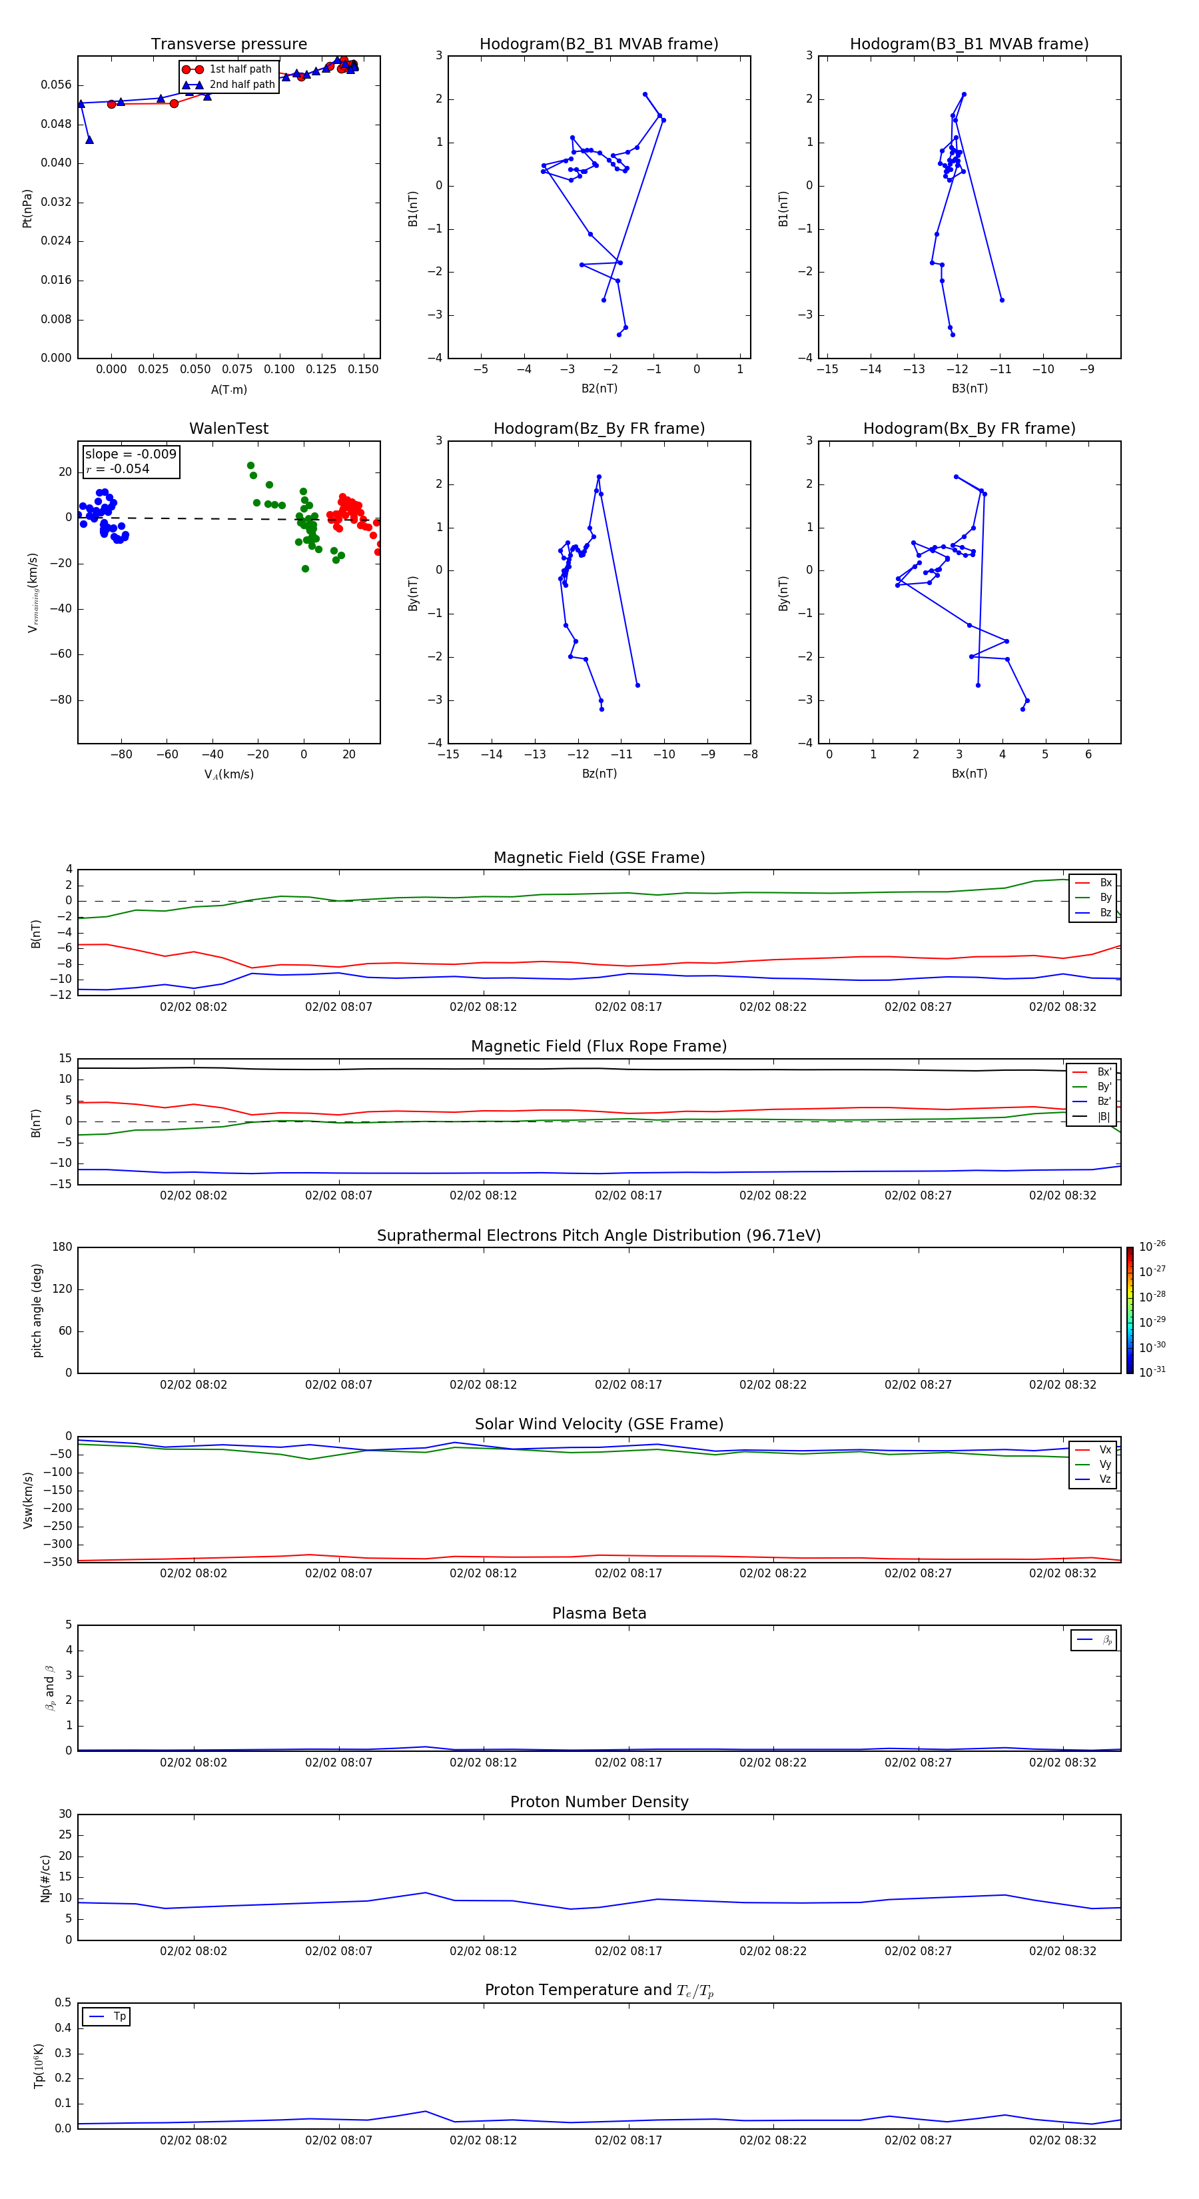Select the "1st half path" legend entry
Viewport: 1199px width, 2199px height.
click(x=227, y=69)
